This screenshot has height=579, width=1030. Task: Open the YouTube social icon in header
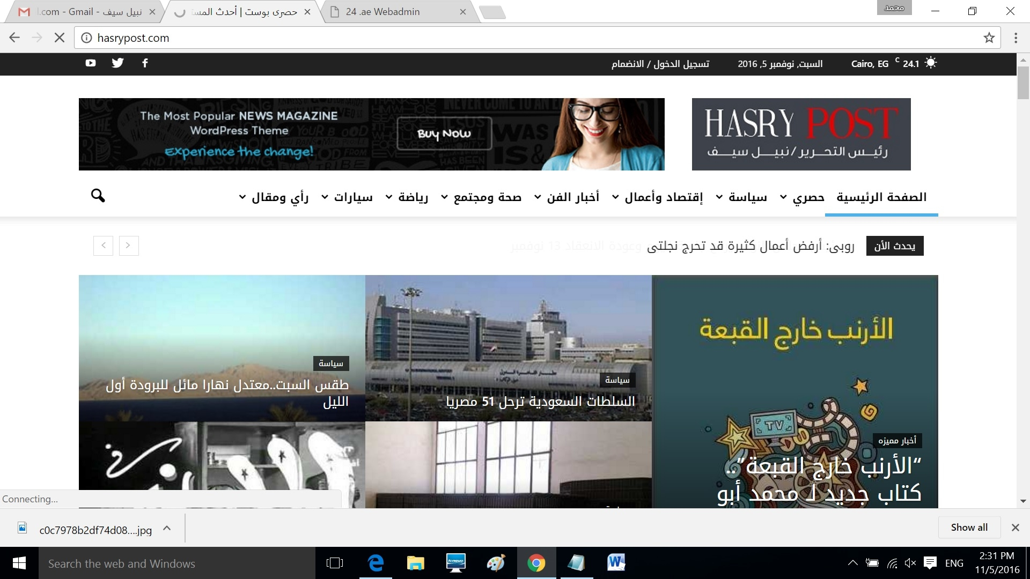90,63
